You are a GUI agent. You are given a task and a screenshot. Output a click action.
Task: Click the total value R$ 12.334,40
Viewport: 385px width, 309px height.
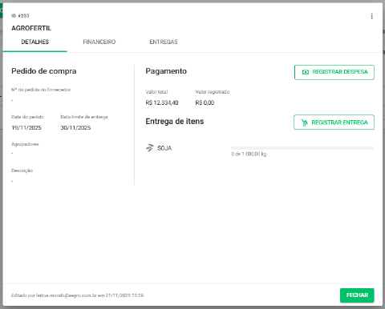click(162, 102)
